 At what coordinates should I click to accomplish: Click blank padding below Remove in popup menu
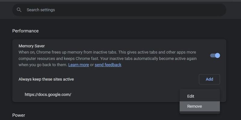coord(200,112)
